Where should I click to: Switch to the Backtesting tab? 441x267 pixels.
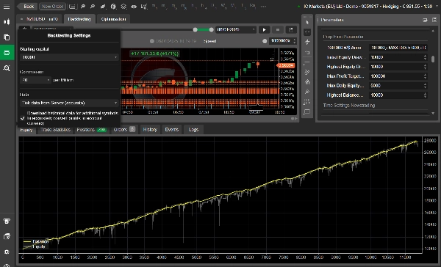(79, 19)
